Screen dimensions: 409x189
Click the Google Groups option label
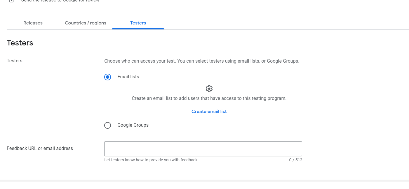[x=133, y=125]
